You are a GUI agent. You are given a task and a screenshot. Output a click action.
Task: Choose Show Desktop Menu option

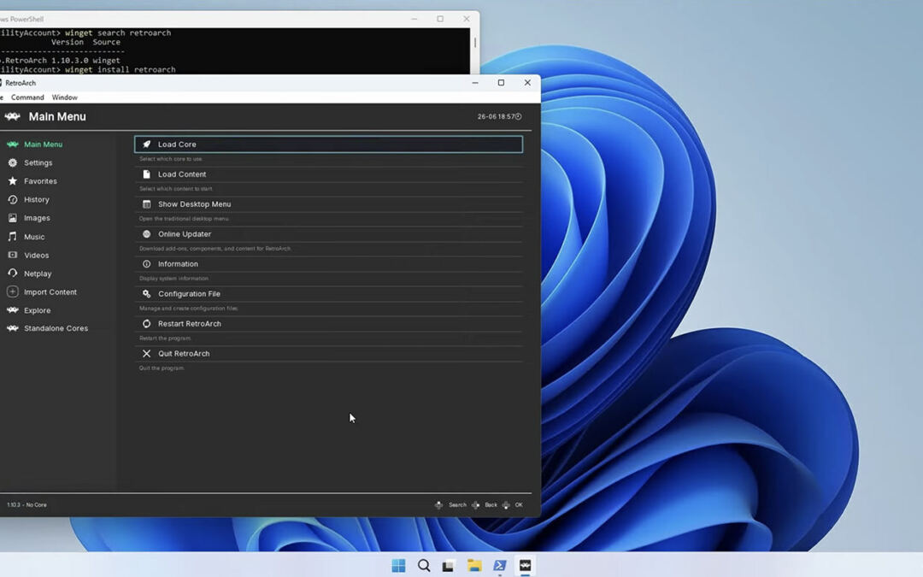[194, 204]
